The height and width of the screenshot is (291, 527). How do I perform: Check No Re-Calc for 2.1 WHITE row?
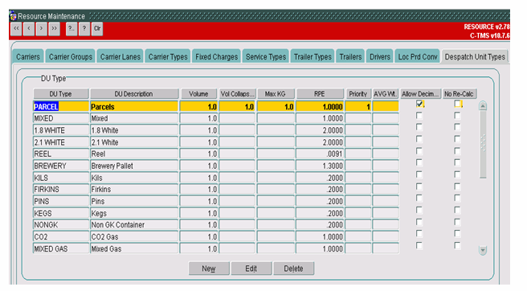[x=457, y=139]
